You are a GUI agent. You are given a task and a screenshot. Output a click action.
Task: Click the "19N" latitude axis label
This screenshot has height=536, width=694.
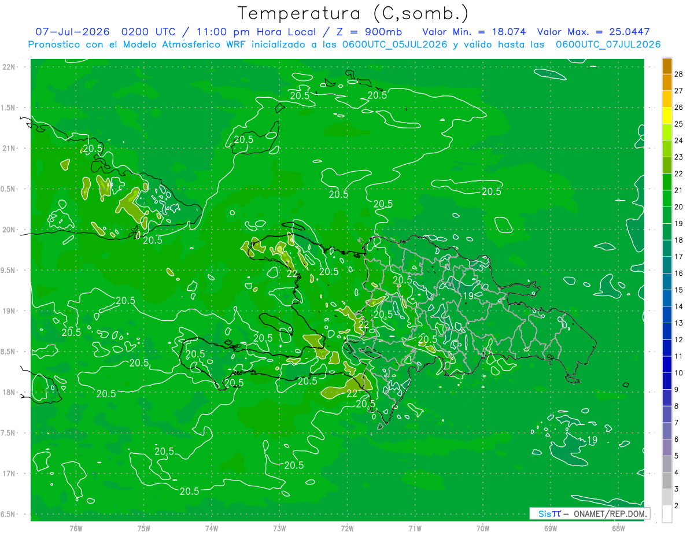tap(9, 311)
